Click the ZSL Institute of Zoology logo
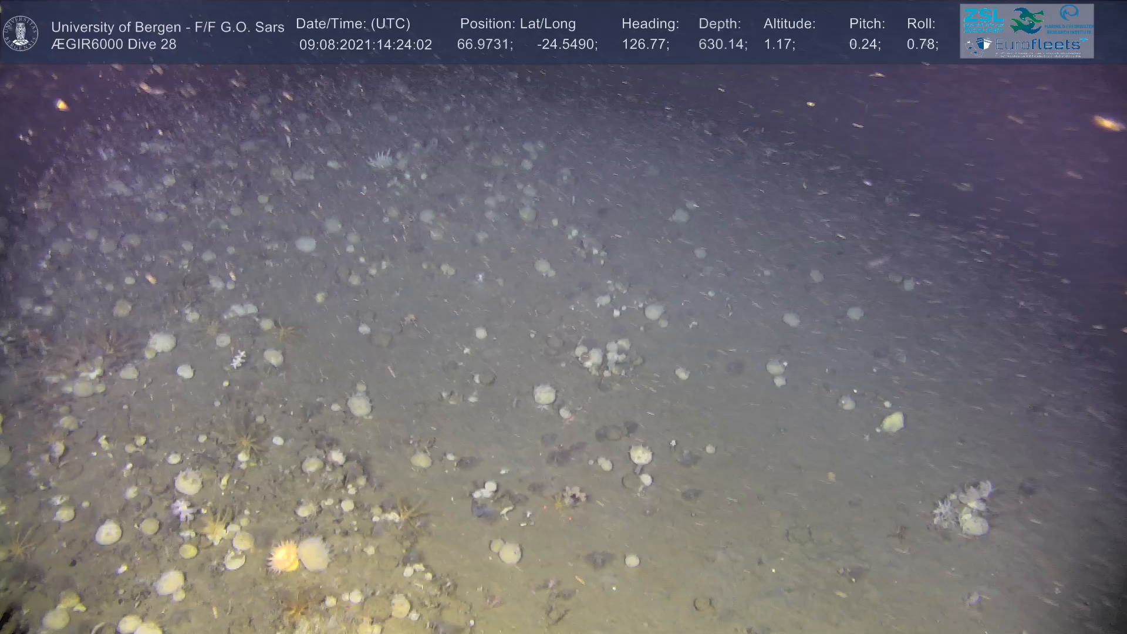1127x634 pixels. pyautogui.click(x=983, y=20)
